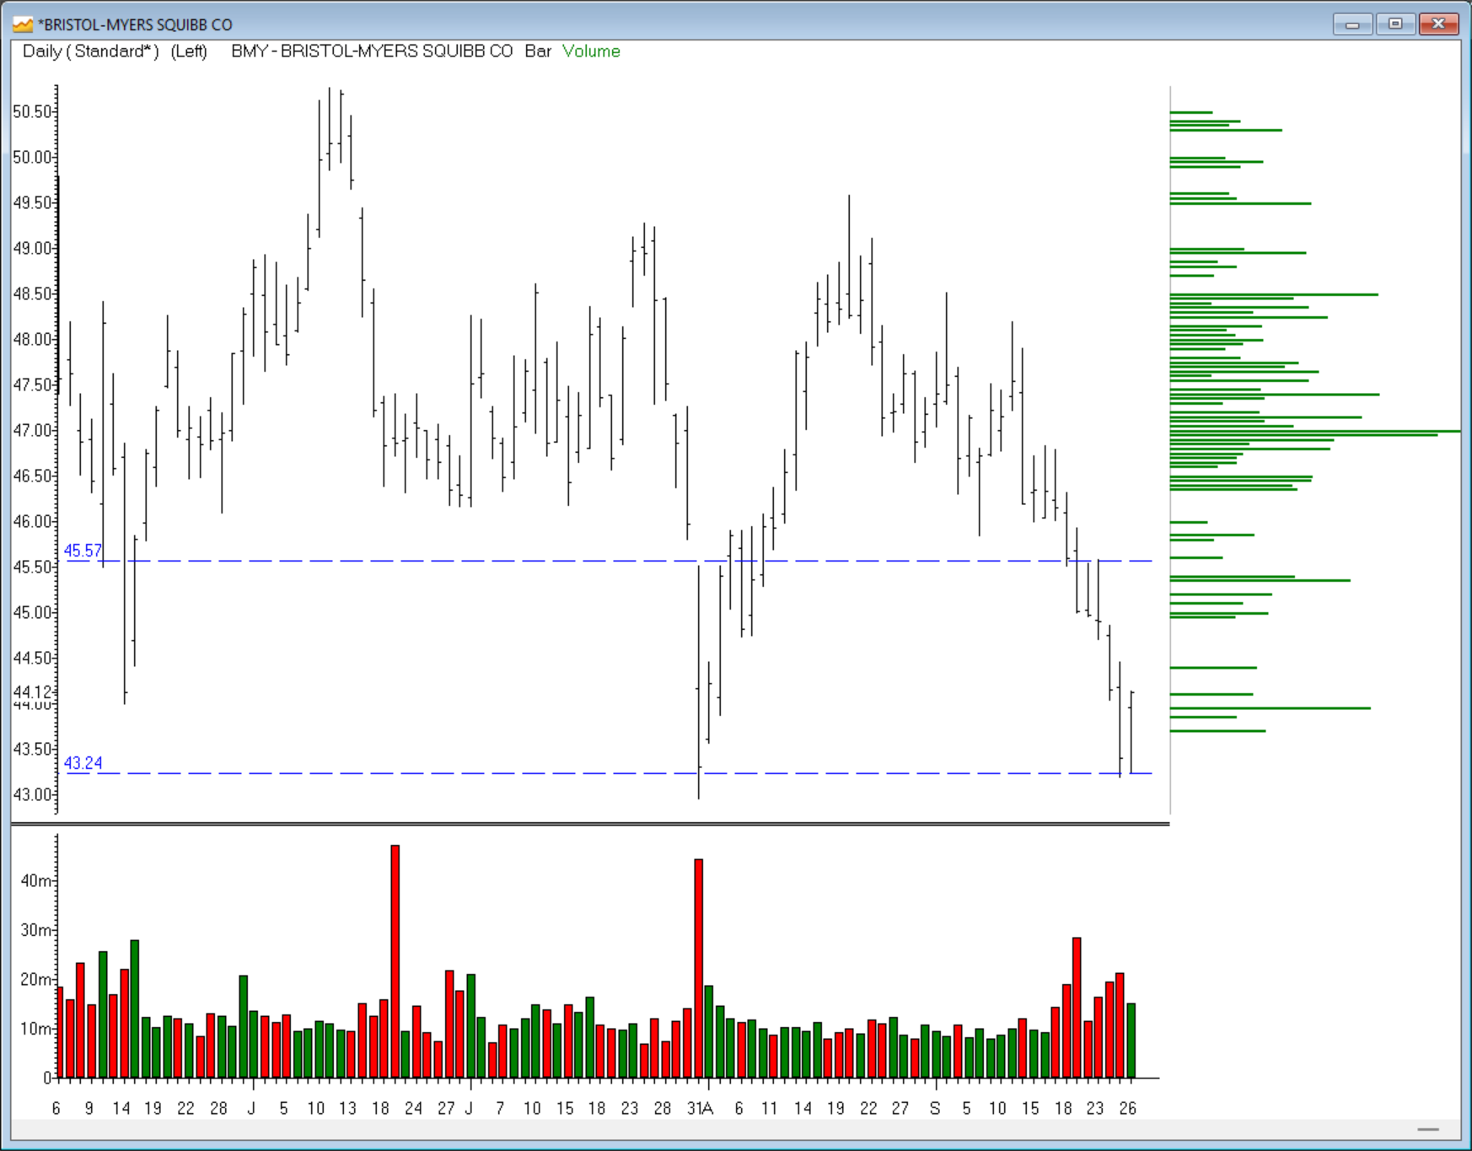Maximize the Bristol-Myers Squibb chart window

coord(1395,24)
